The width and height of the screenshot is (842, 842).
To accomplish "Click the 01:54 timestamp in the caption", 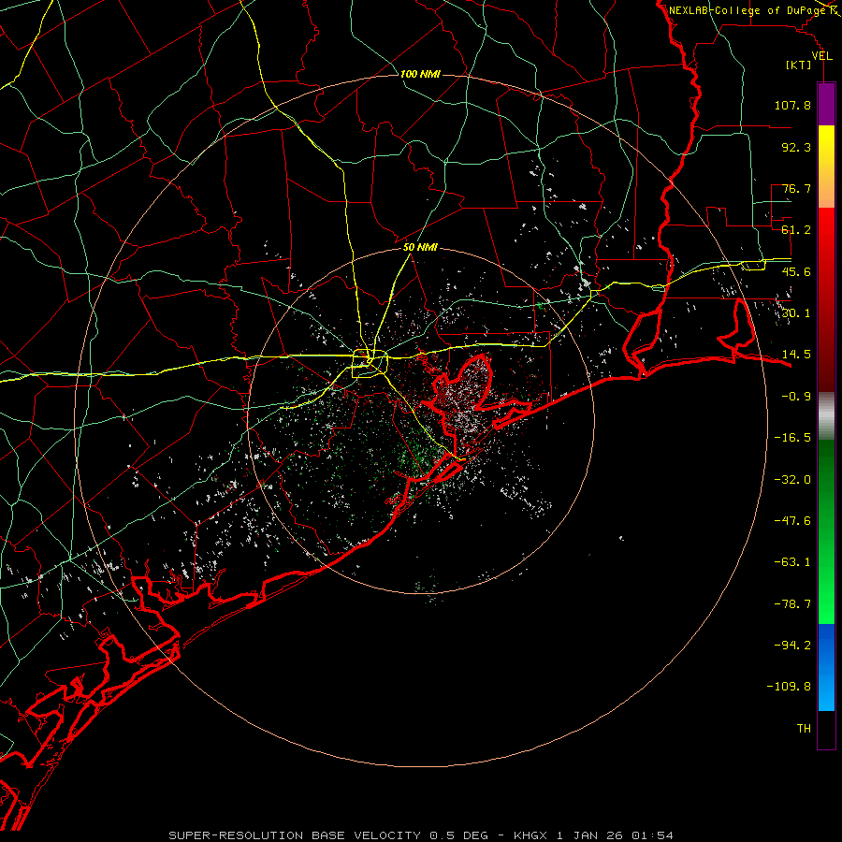I will 652,835.
